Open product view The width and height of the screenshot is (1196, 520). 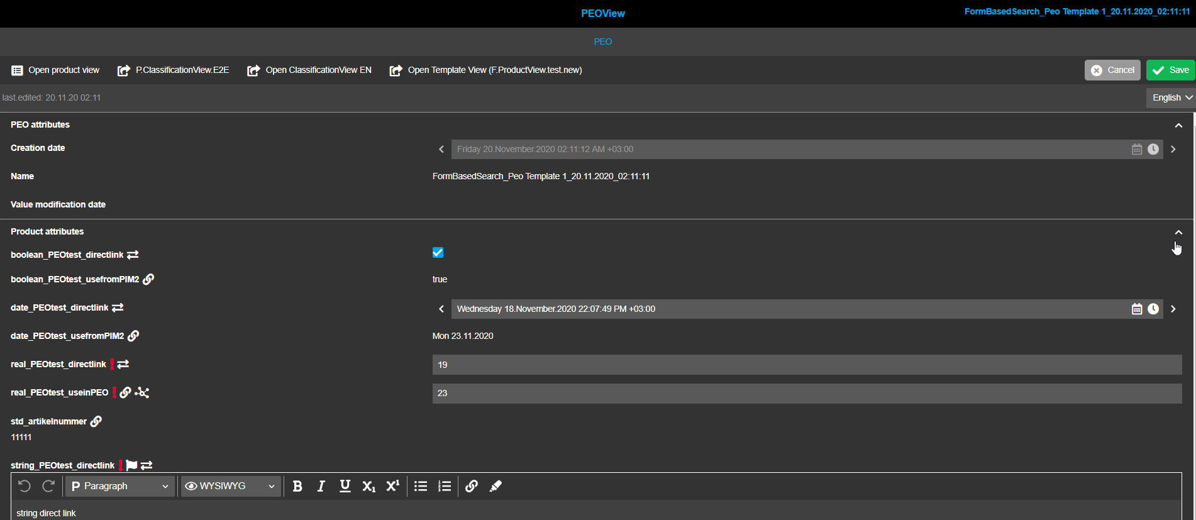coord(55,70)
